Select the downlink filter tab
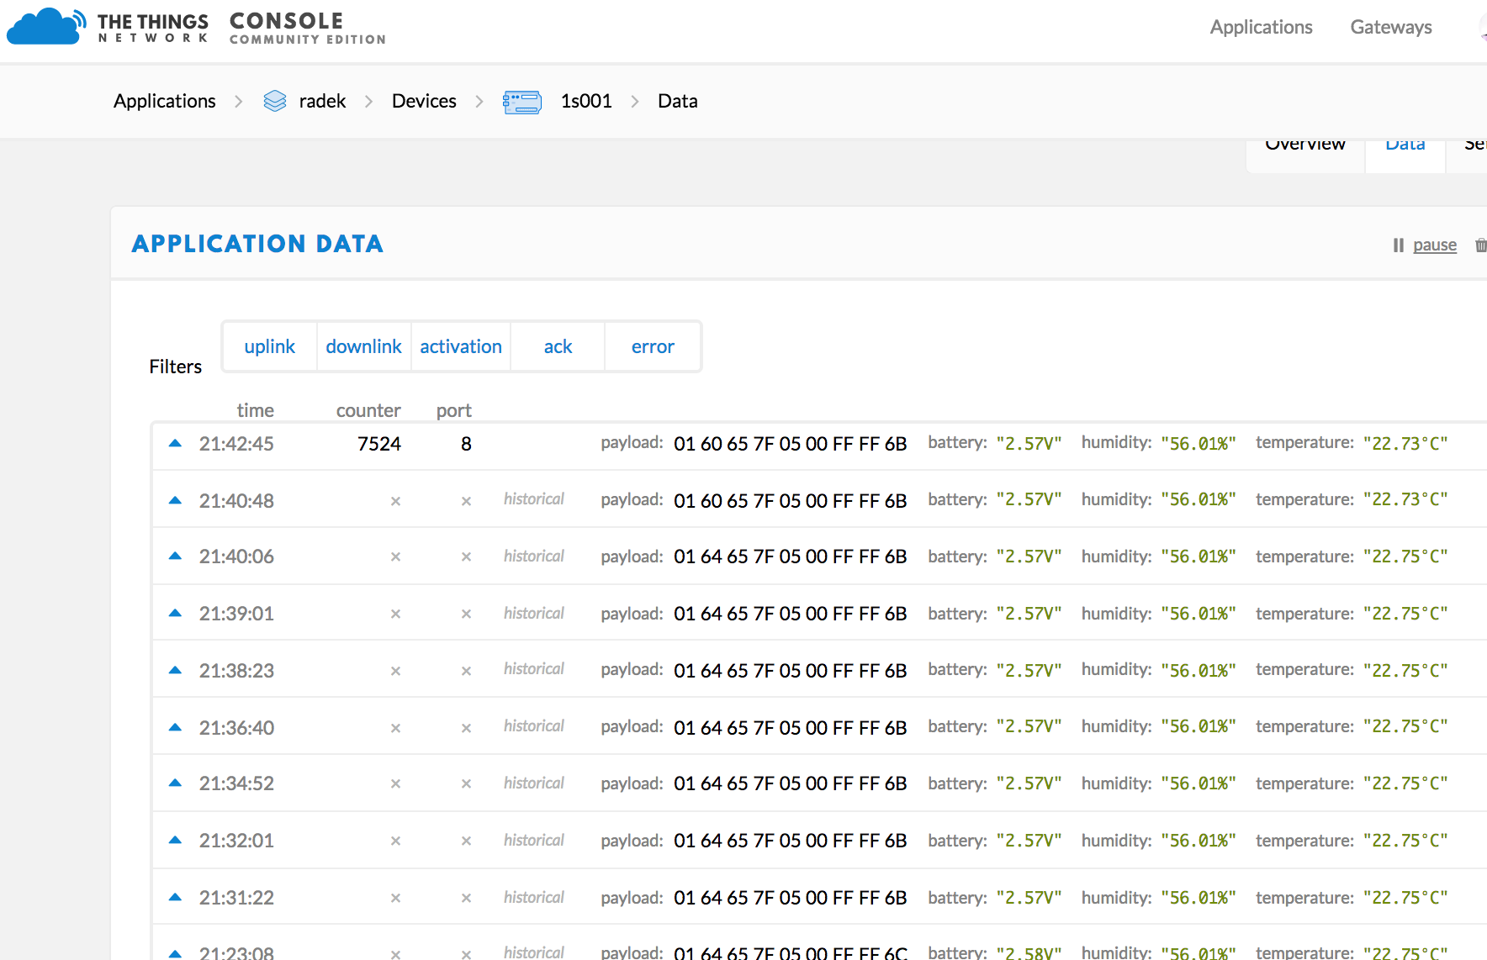Viewport: 1487px width, 960px height. pyautogui.click(x=363, y=346)
